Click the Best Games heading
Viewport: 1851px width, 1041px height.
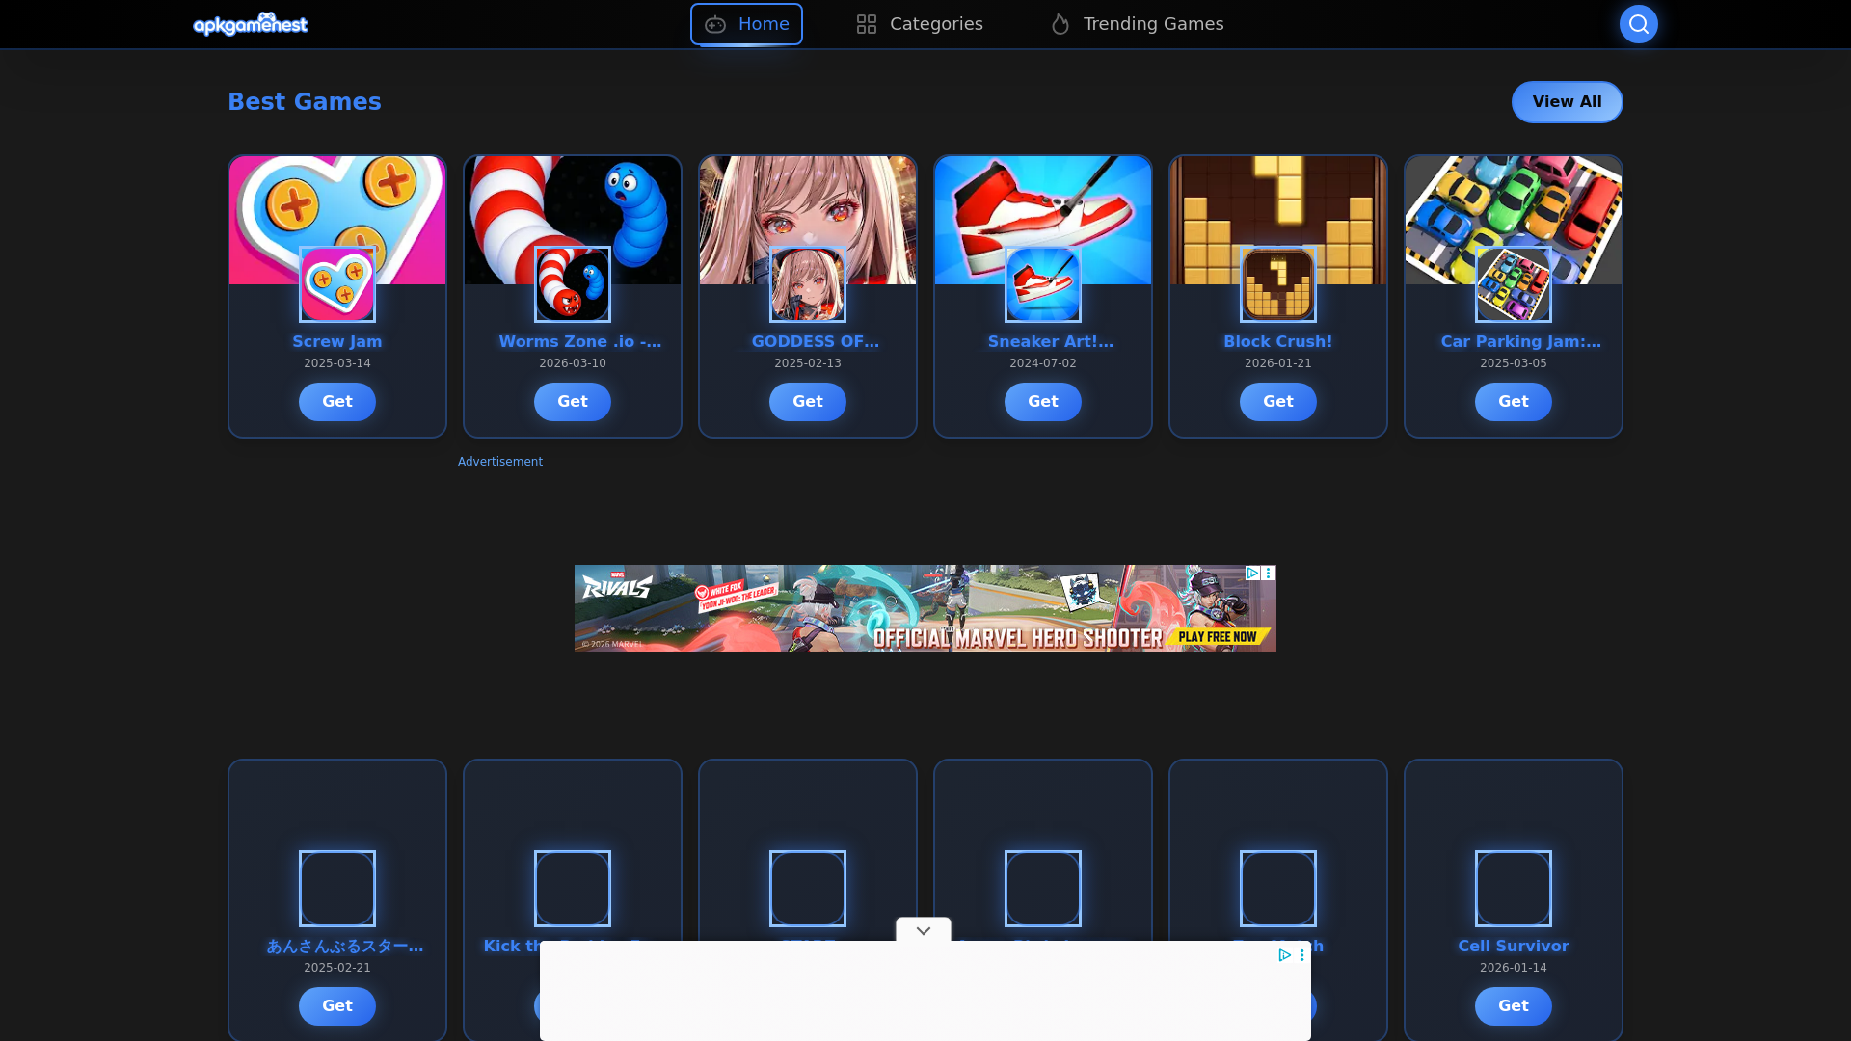[x=305, y=102]
